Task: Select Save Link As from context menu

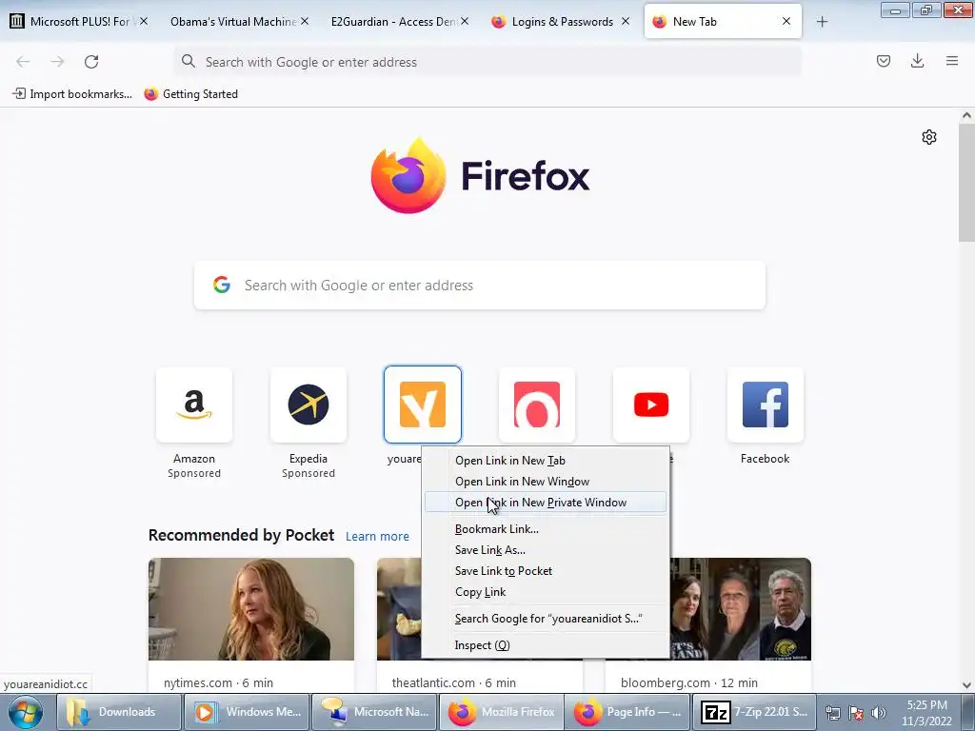Action: coord(546,550)
